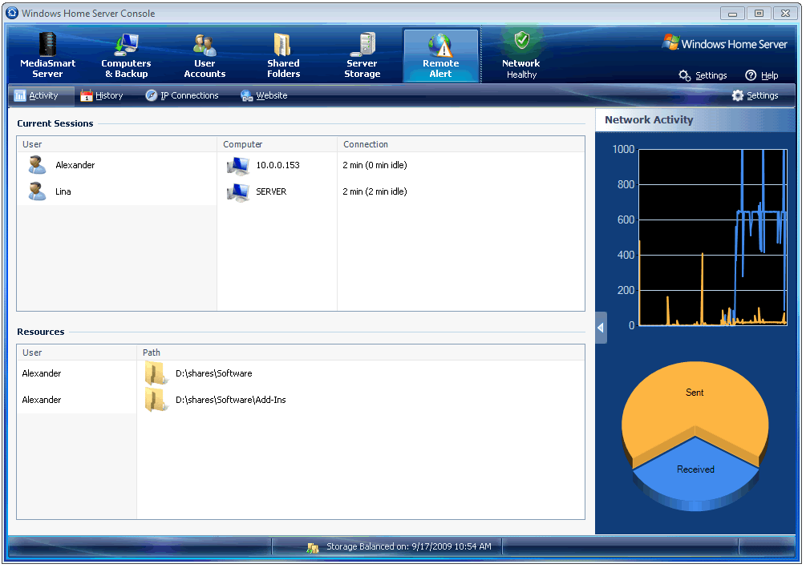Click the Received pie chart slice
The height and width of the screenshot is (568, 806).
pos(695,473)
